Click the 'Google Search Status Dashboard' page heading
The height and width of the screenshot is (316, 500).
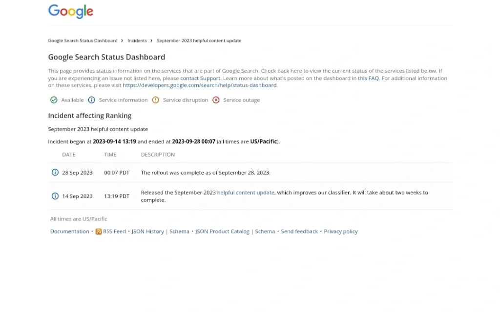pos(106,57)
